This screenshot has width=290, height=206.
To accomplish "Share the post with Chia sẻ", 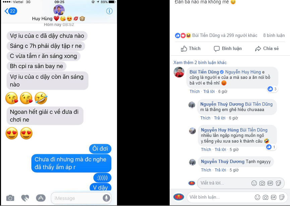I will (267, 49).
